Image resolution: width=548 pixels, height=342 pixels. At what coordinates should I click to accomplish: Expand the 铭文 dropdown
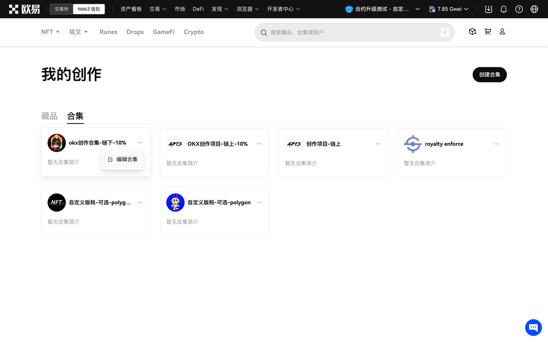[x=79, y=32]
